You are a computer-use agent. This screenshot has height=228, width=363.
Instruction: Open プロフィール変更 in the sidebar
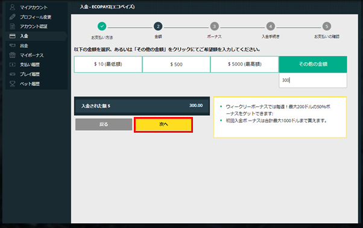click(x=36, y=17)
